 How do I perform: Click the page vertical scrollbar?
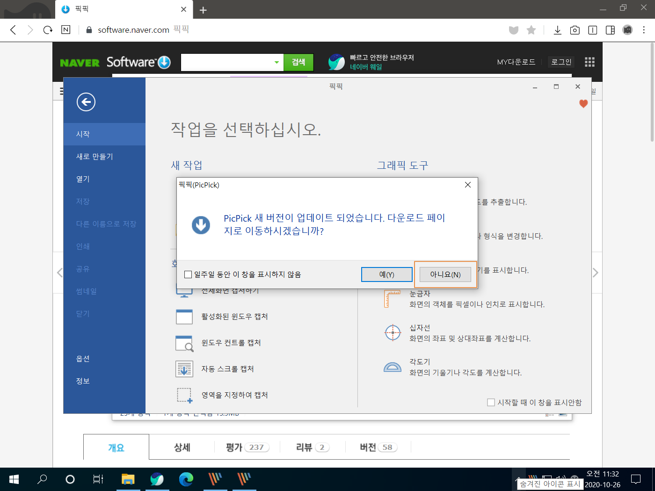coord(652,92)
